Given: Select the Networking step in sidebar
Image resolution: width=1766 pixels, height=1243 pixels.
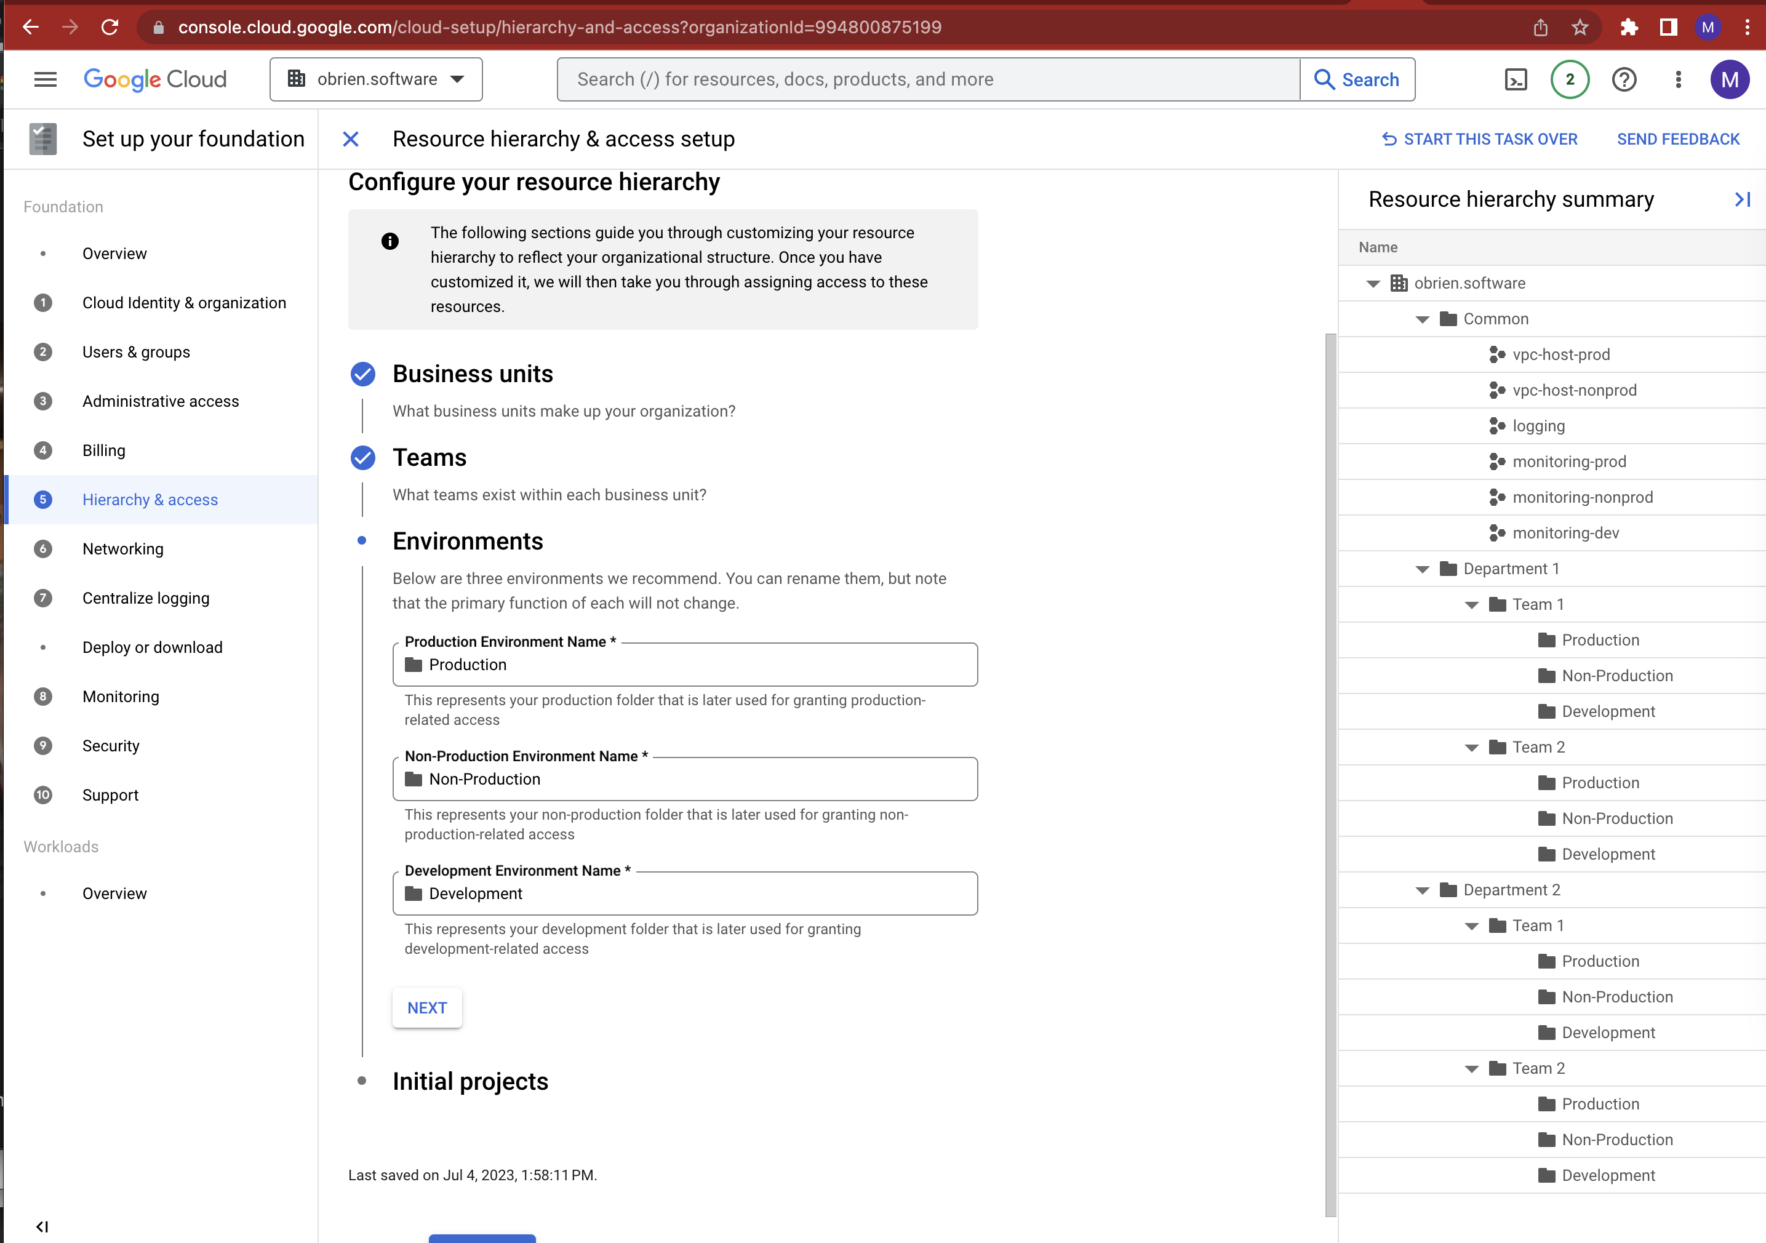Looking at the screenshot, I should (122, 548).
